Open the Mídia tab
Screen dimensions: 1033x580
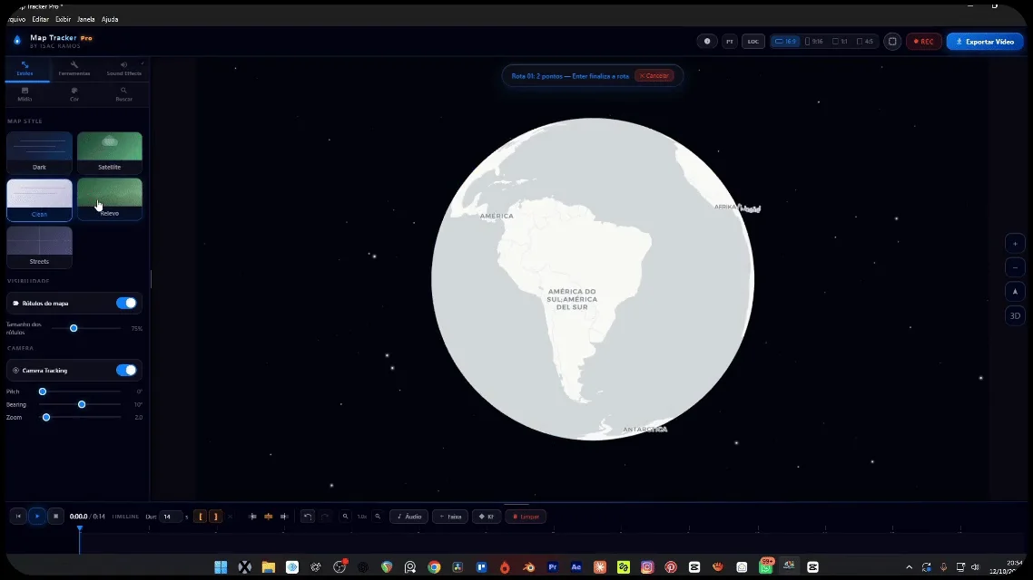pyautogui.click(x=25, y=94)
